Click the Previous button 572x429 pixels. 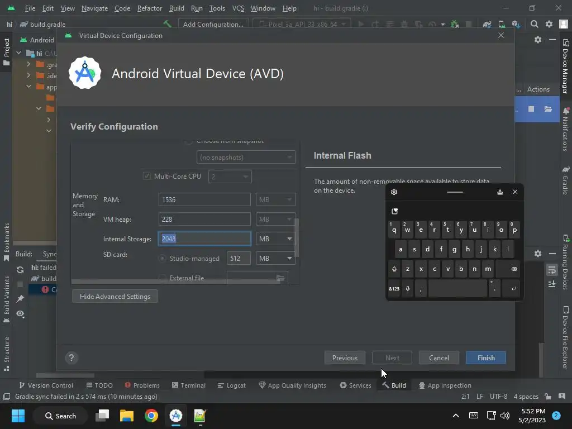(345, 358)
